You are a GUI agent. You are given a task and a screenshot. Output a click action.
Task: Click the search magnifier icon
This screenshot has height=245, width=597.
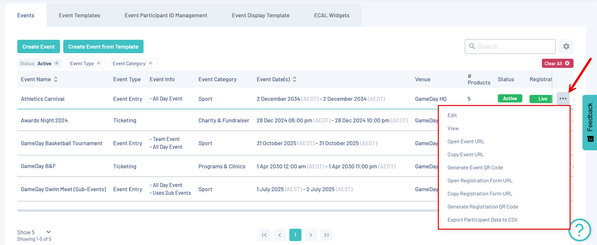tap(472, 46)
